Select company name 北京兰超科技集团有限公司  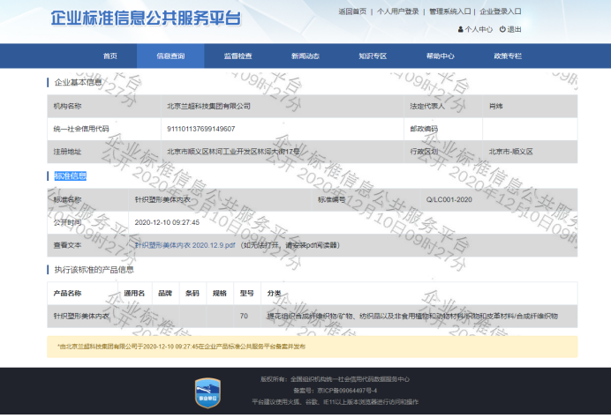pos(208,106)
